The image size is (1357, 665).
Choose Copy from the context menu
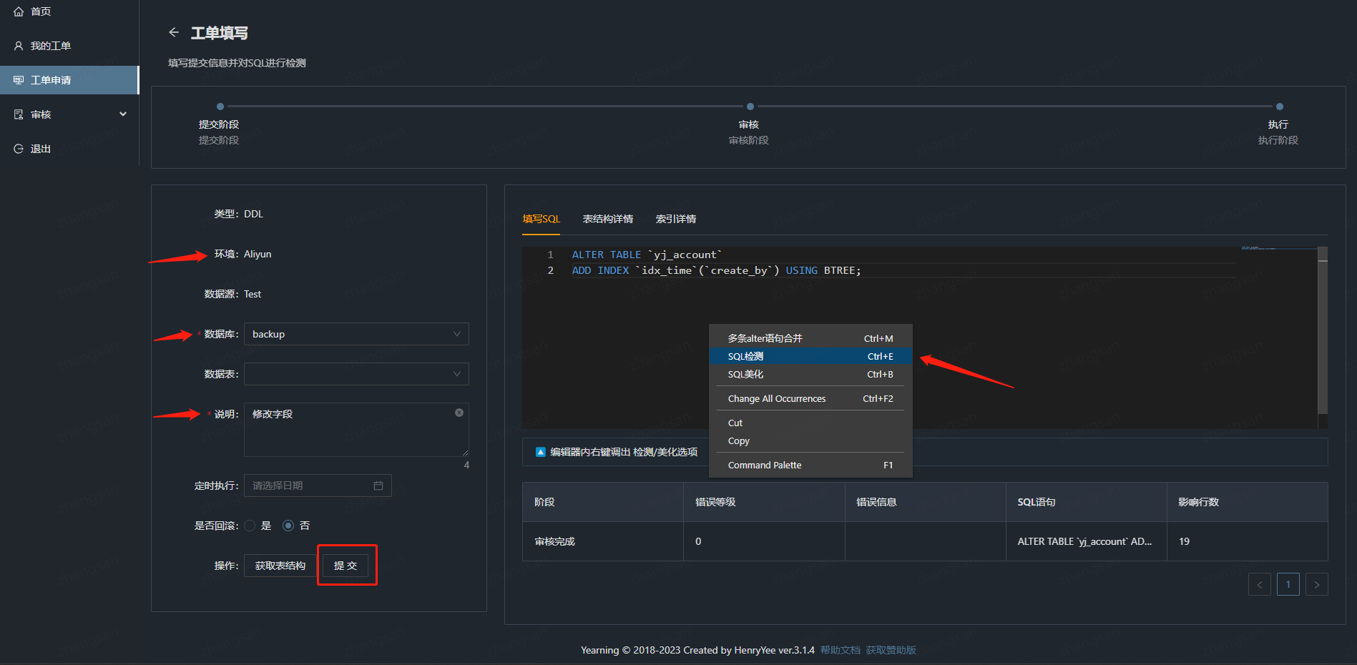click(x=810, y=440)
